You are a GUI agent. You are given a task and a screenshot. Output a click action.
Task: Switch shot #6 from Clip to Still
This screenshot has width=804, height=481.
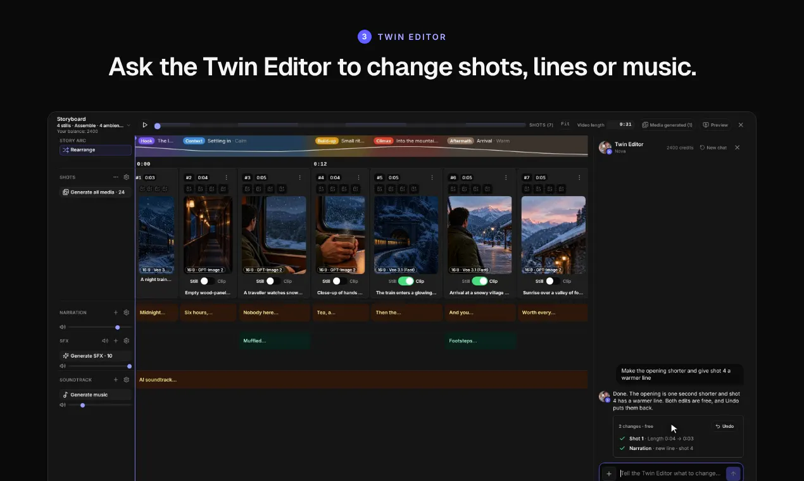tap(479, 281)
